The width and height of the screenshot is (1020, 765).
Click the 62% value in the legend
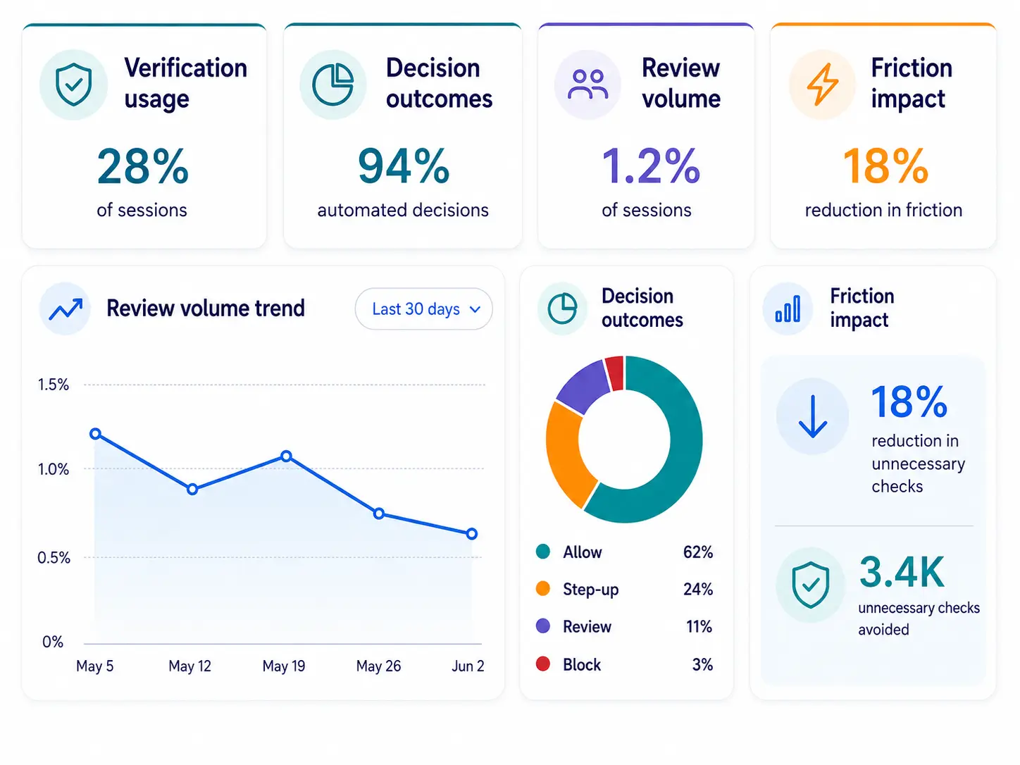tap(698, 552)
